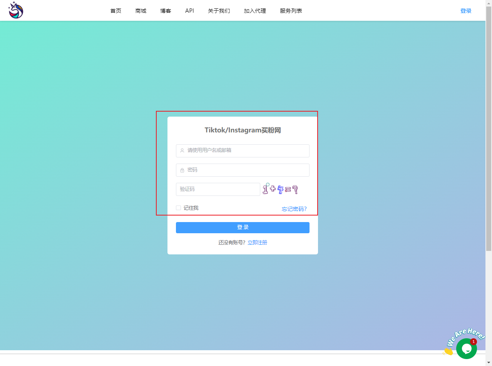Click the unicorn site logo

16,10
